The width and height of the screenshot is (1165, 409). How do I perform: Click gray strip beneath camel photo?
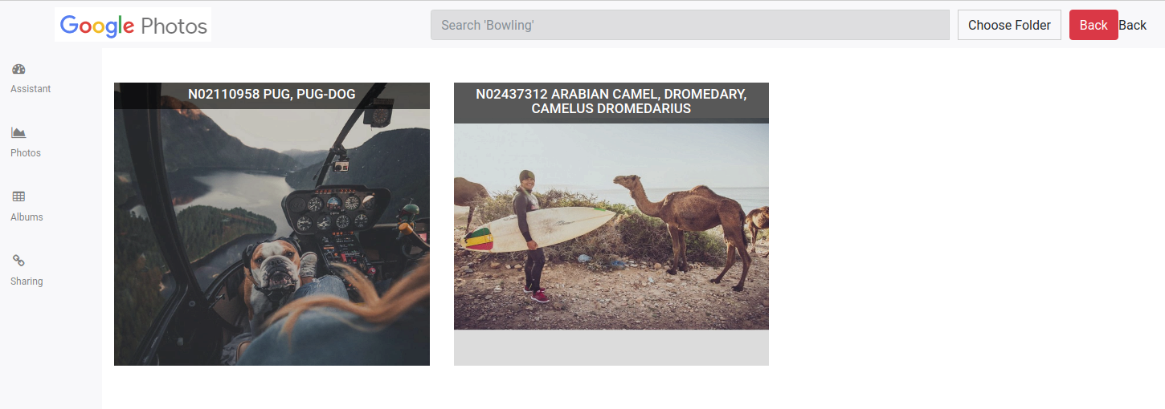pyautogui.click(x=611, y=347)
